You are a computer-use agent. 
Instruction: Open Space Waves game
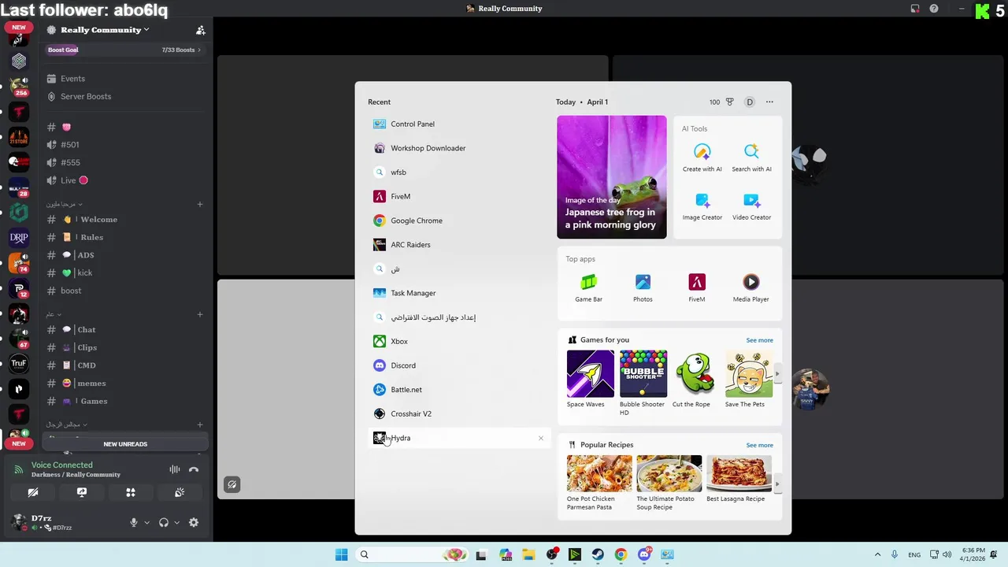(591, 379)
